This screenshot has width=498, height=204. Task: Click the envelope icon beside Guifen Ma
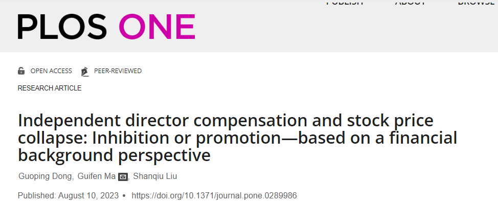pyautogui.click(x=123, y=177)
